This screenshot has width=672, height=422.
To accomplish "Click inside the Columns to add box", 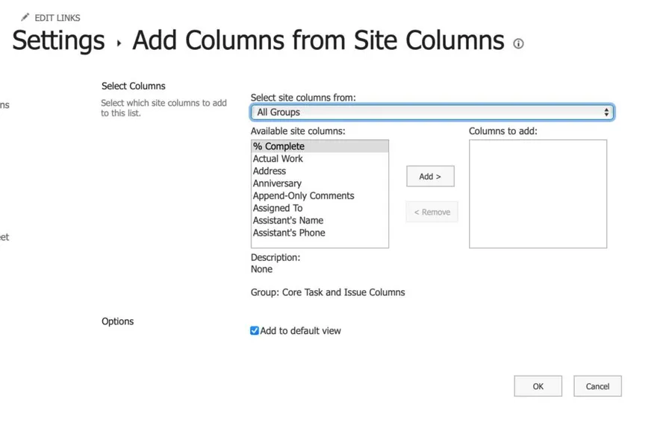I will pyautogui.click(x=538, y=194).
